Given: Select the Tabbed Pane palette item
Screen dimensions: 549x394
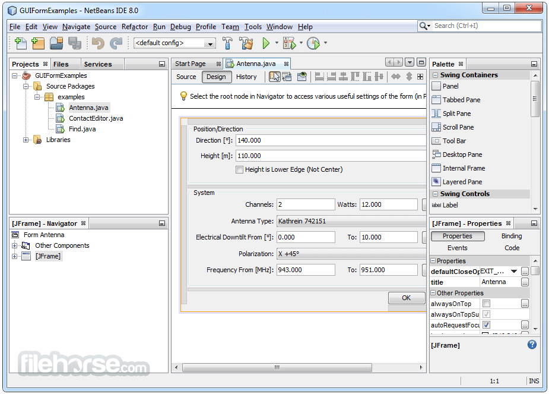Looking at the screenshot, I should (x=461, y=100).
